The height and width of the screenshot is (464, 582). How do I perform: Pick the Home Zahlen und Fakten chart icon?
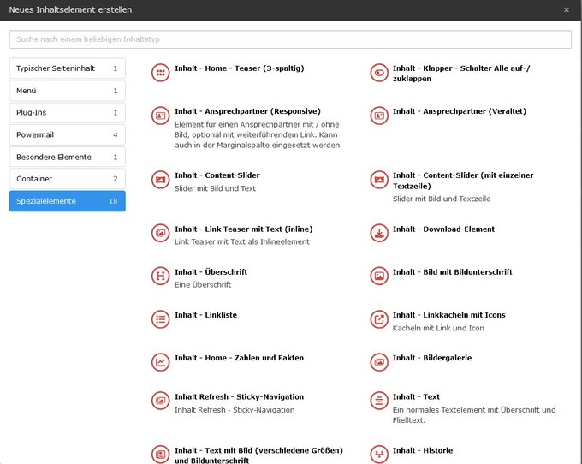(159, 361)
